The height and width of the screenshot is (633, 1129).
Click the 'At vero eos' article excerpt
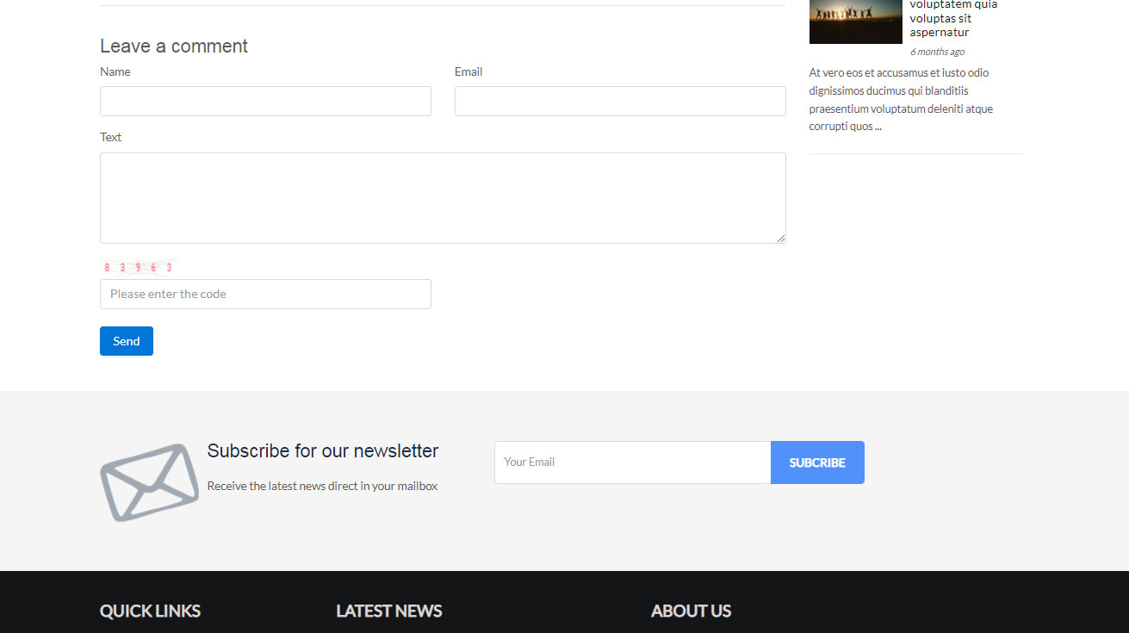click(x=901, y=100)
